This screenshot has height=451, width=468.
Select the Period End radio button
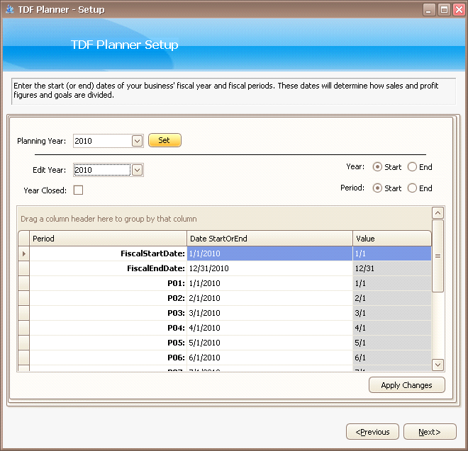412,188
